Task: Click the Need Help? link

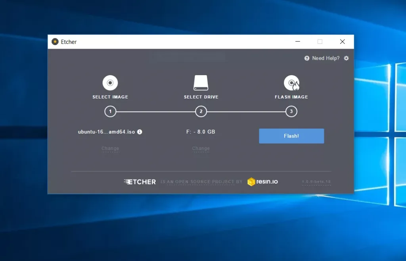Action: click(326, 58)
